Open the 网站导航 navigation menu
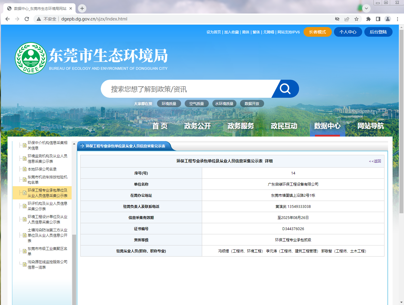This screenshot has width=404, height=305. (x=371, y=126)
